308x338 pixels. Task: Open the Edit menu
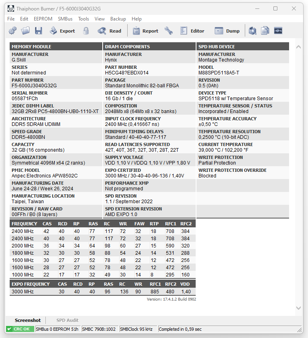point(24,19)
